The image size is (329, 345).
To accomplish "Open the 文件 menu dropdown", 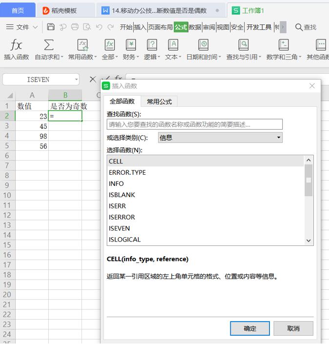I will [21, 27].
